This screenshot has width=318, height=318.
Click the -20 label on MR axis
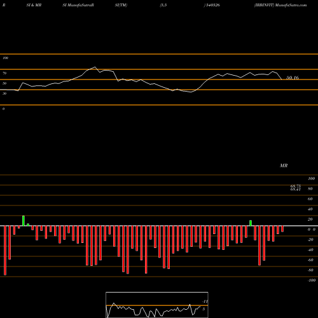click(310, 240)
